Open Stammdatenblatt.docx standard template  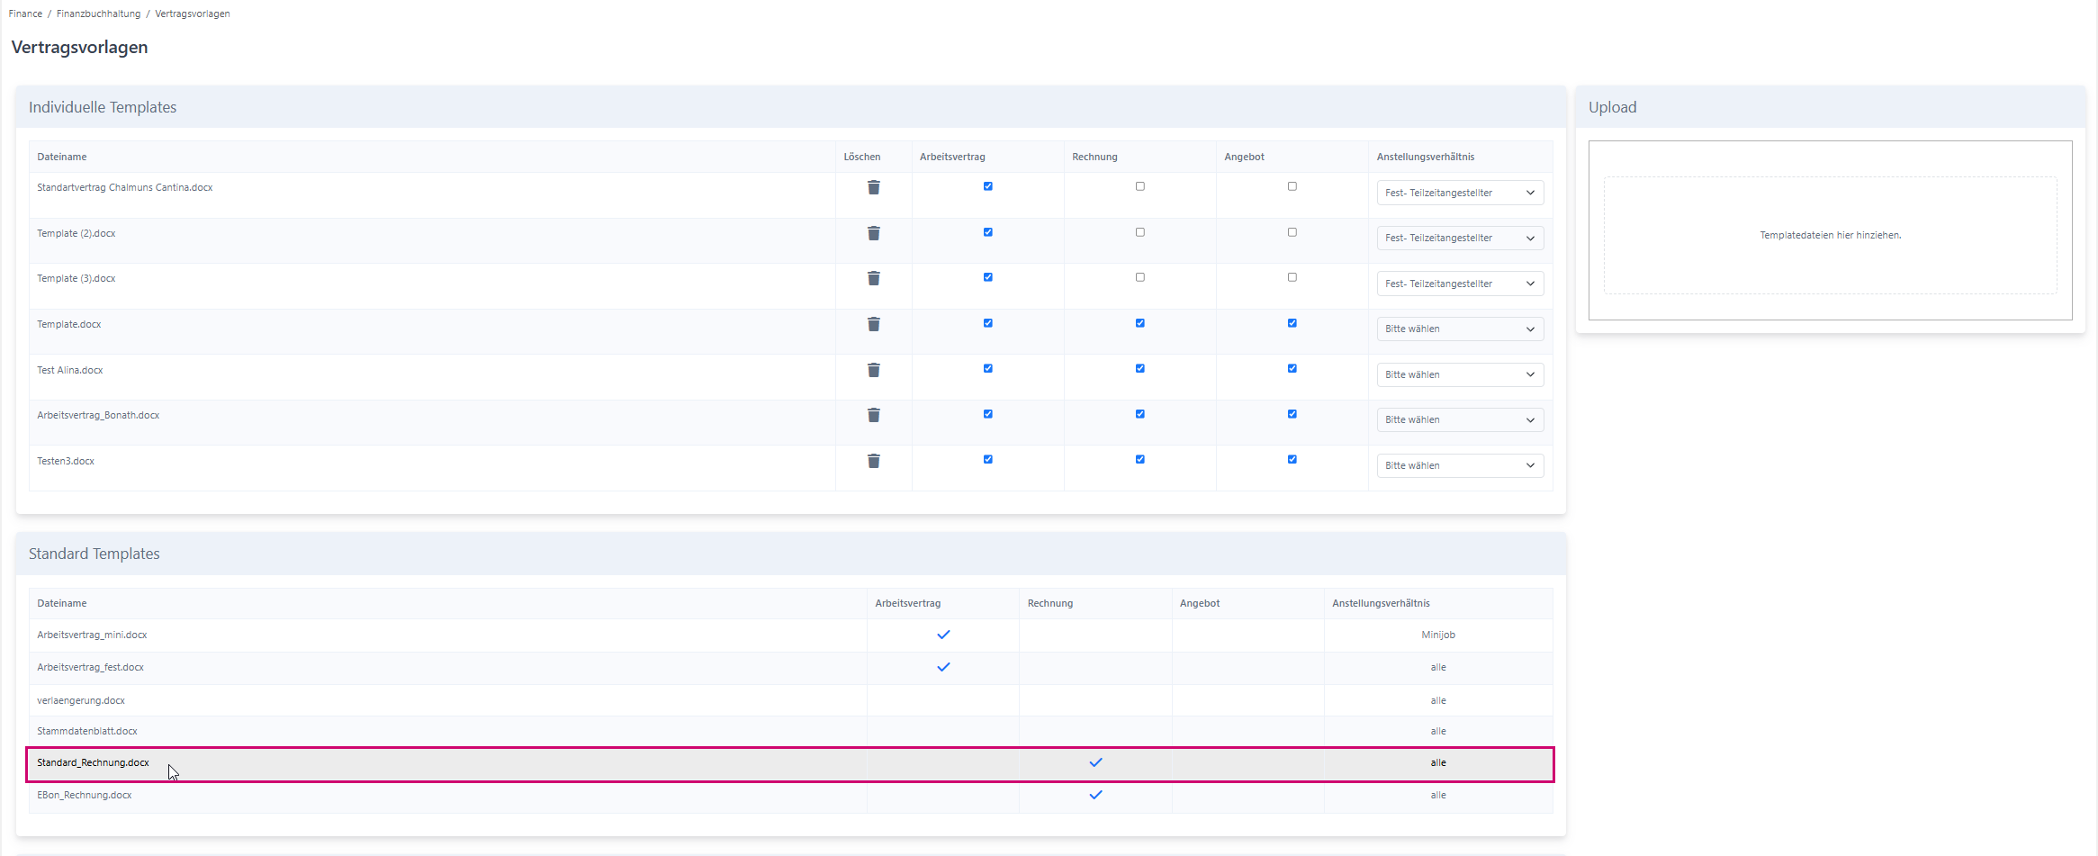(87, 731)
